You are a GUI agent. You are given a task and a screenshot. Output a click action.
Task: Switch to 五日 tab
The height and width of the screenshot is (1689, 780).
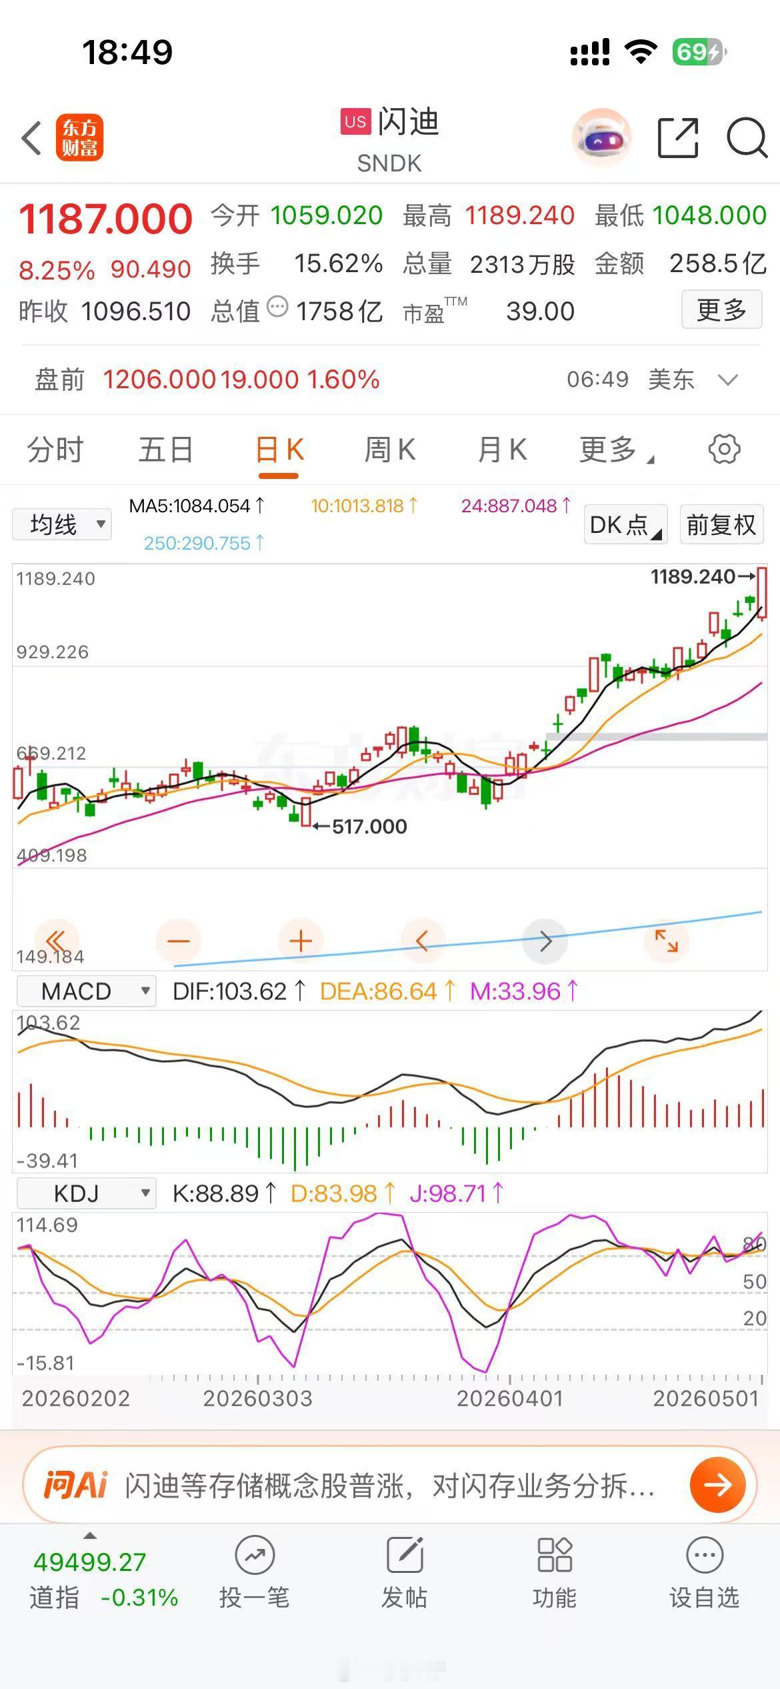(x=166, y=450)
